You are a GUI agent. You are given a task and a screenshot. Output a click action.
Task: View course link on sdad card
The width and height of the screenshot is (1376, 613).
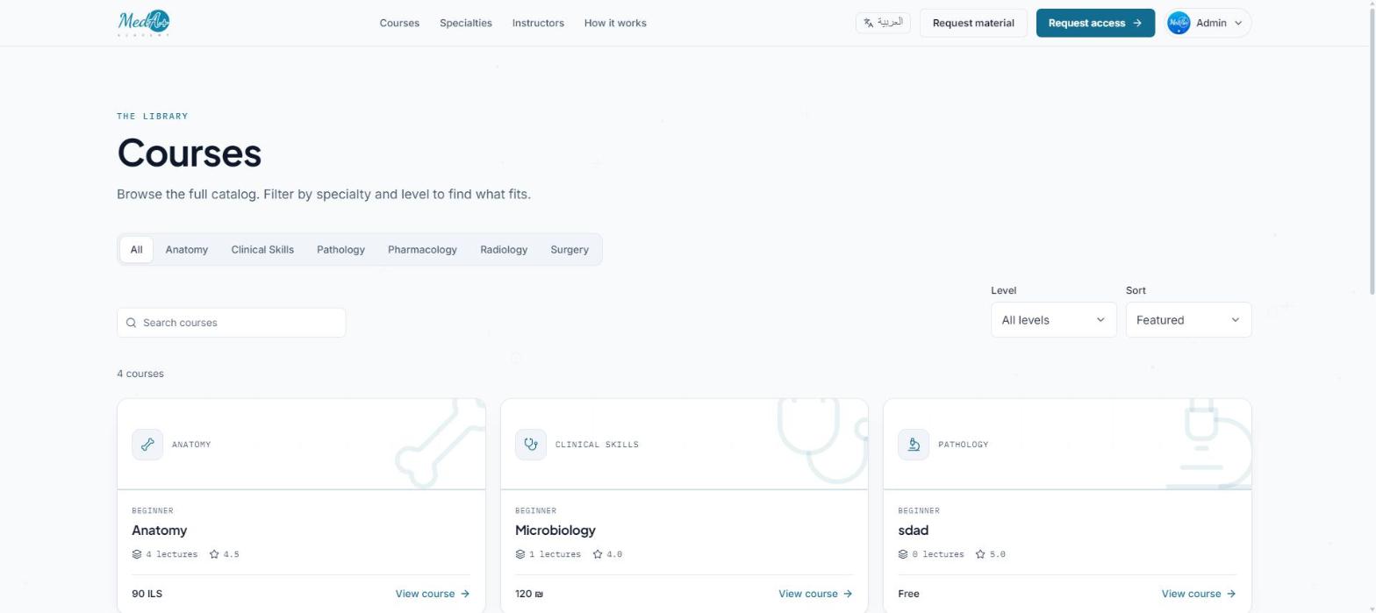tap(1199, 594)
